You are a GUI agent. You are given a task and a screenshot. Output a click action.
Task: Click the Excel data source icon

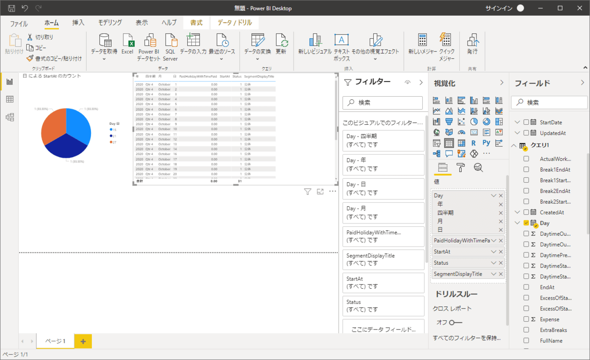[127, 45]
